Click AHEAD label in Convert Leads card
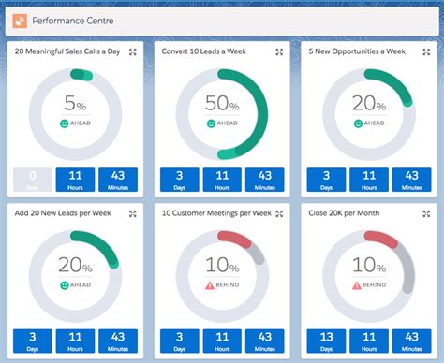Viewport: 444px width, 363px height. [228, 123]
